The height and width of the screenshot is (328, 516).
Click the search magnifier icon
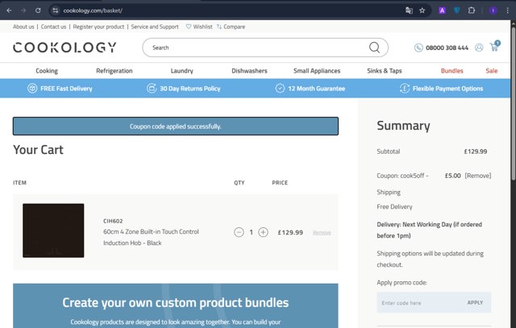374,48
